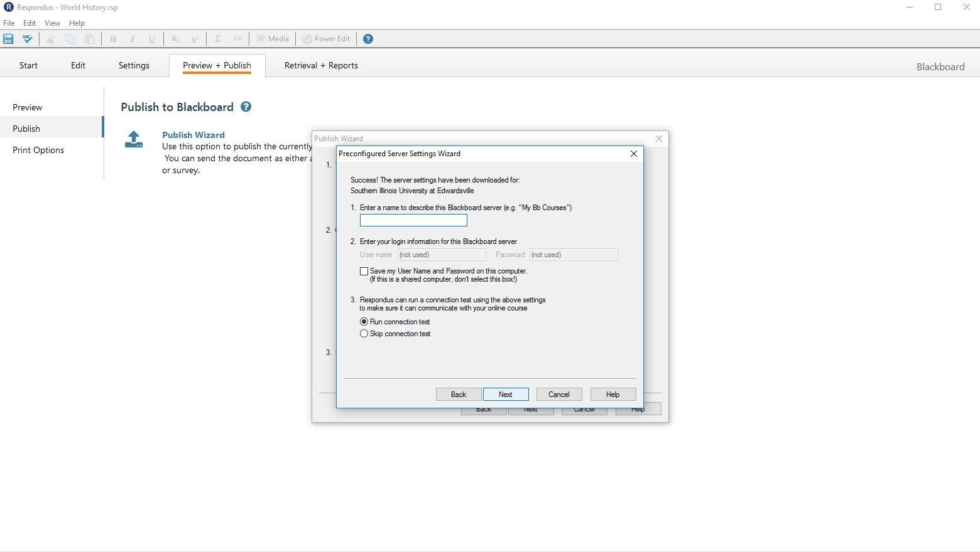Open the Publish Wizard link

coord(193,135)
